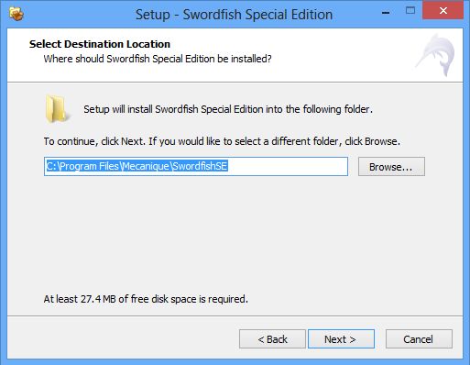
Task: Return to previous page with < Back
Action: coord(272,339)
